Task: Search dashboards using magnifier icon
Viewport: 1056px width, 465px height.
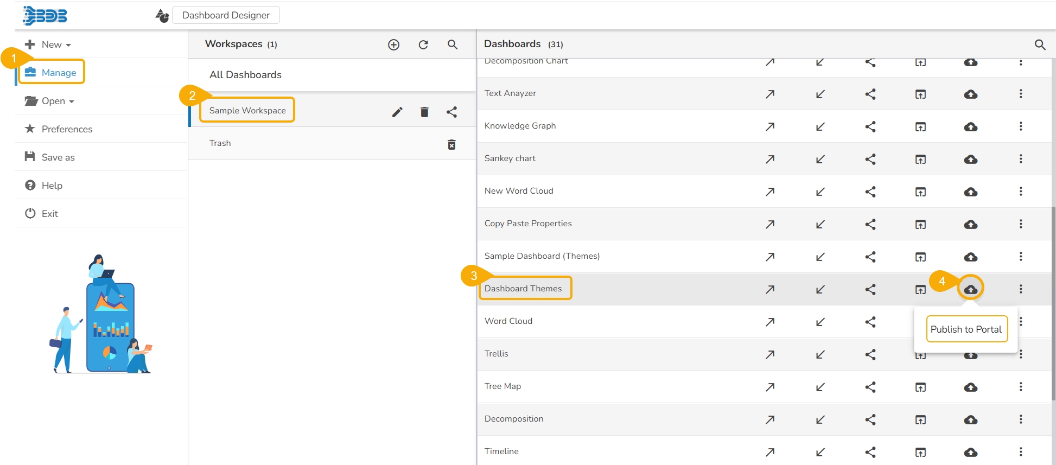Action: click(1040, 44)
